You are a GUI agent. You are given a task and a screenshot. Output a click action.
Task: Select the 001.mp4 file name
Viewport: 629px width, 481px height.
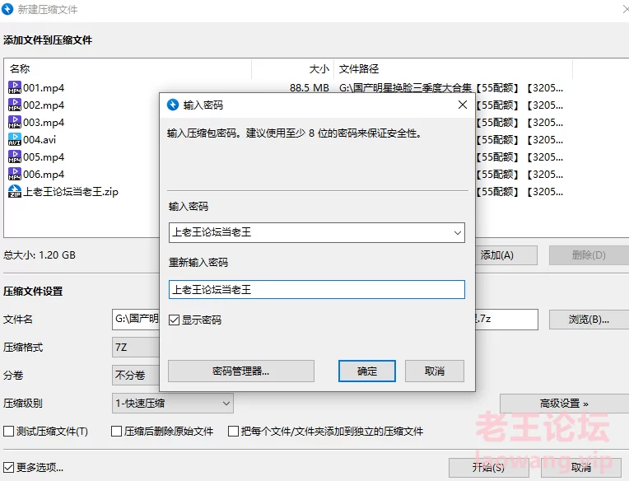click(x=44, y=88)
